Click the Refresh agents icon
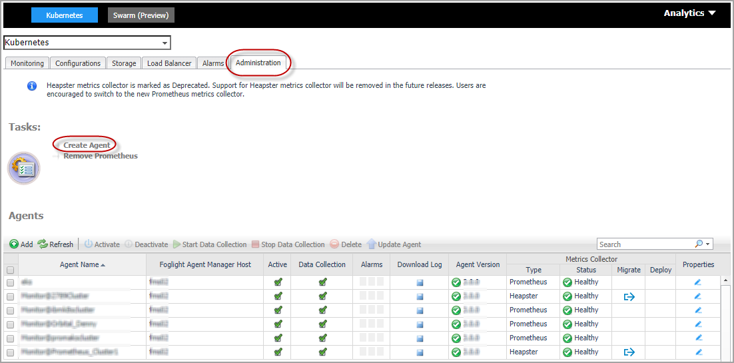The width and height of the screenshot is (734, 363). click(43, 244)
